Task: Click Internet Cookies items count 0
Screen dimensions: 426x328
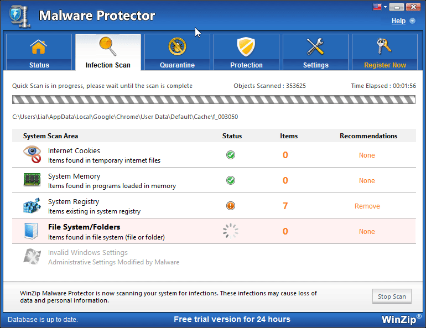Action: click(285, 155)
